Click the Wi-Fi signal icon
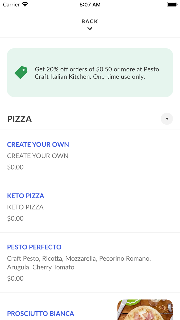Screen dimensions: 180x320 (25, 4)
